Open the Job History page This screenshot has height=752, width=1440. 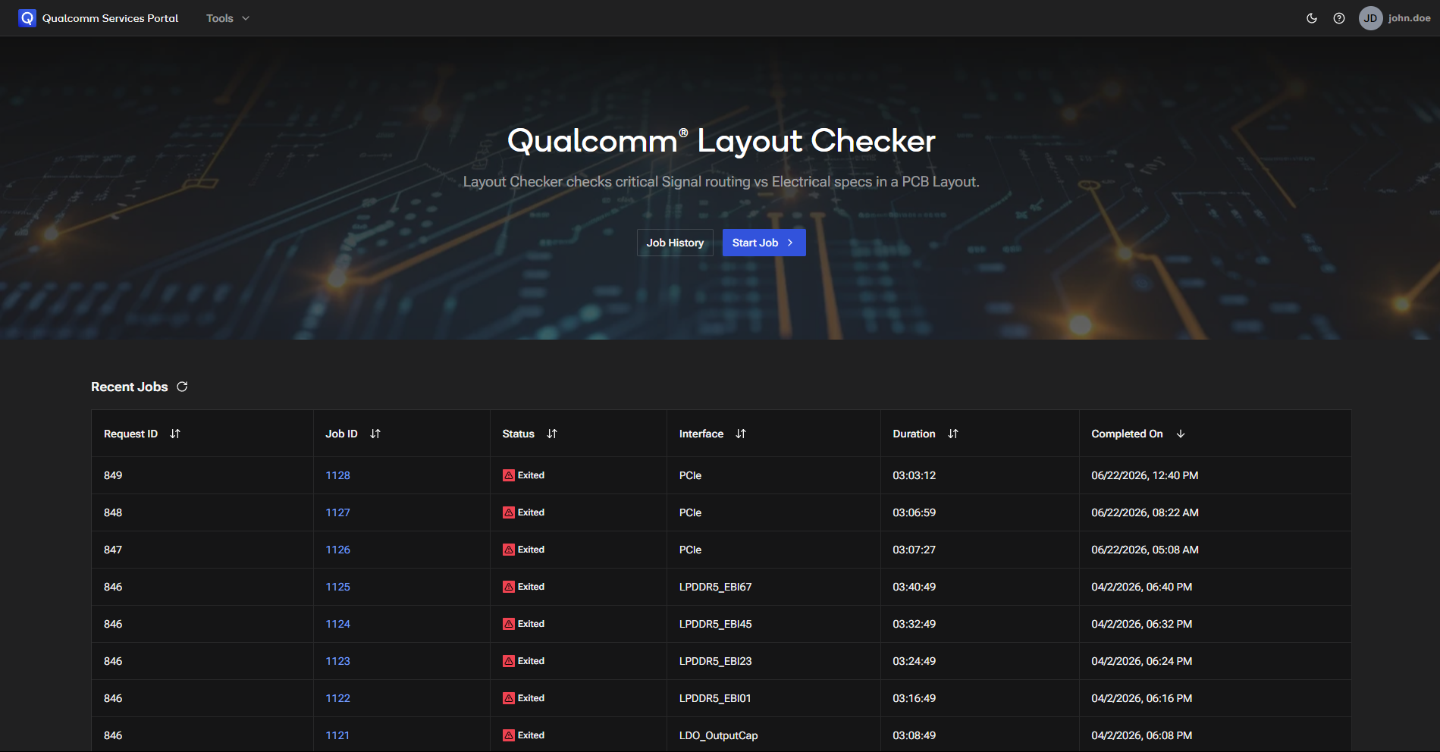tap(675, 243)
